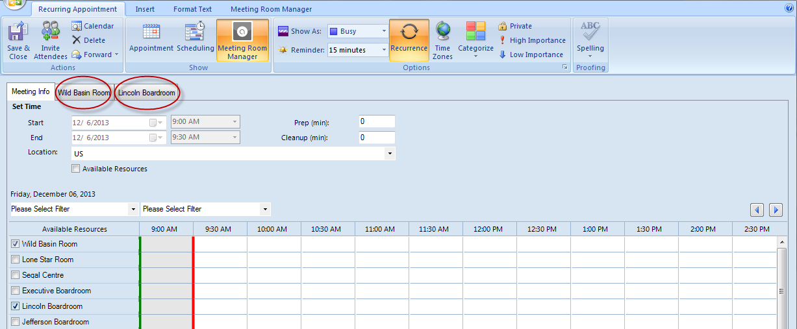Click the Segal Centre row label
This screenshot has width=797, height=329.
(44, 275)
